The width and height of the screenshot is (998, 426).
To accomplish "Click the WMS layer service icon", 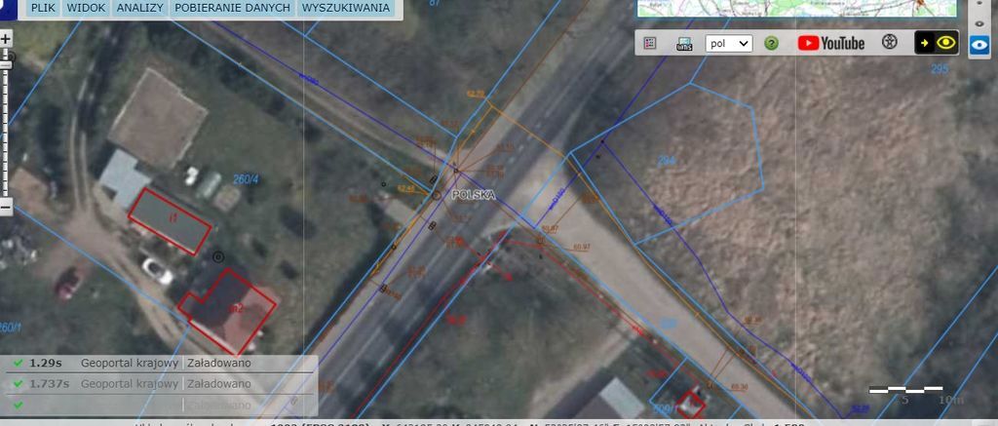I will [684, 43].
